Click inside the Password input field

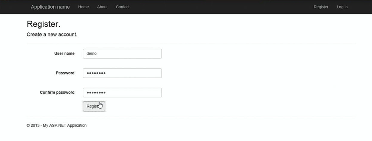pyautogui.click(x=122, y=73)
